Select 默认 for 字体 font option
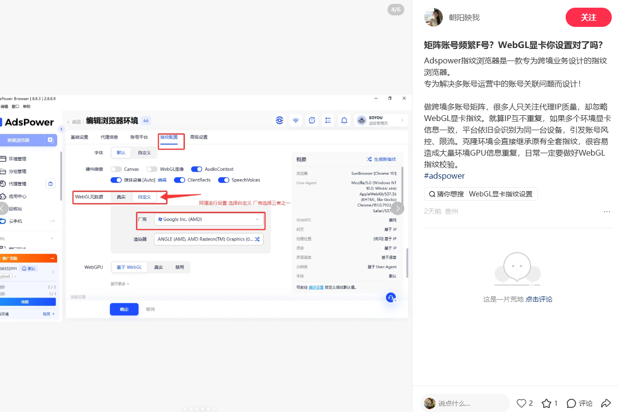 [121, 153]
